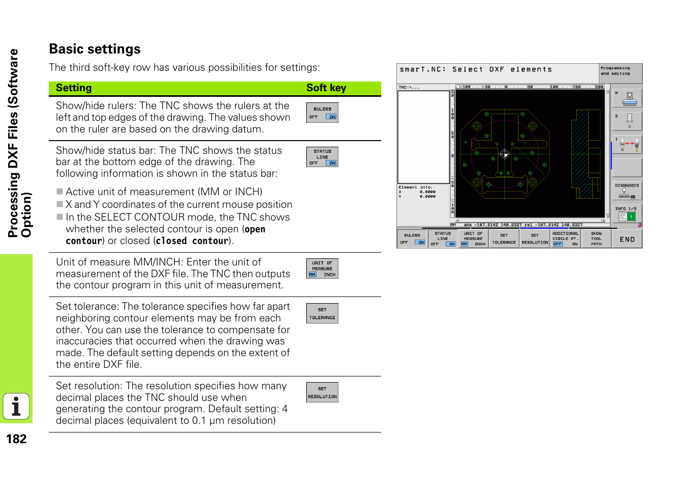Click the Element info. label
The image size is (688, 486).
pyautogui.click(x=415, y=187)
